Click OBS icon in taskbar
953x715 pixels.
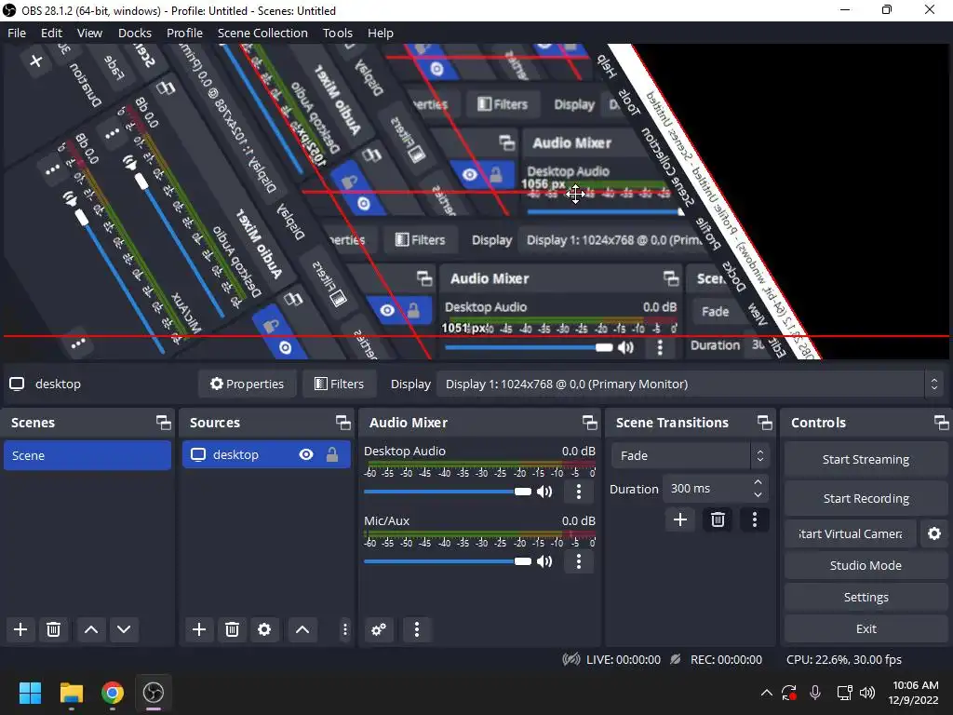[154, 693]
